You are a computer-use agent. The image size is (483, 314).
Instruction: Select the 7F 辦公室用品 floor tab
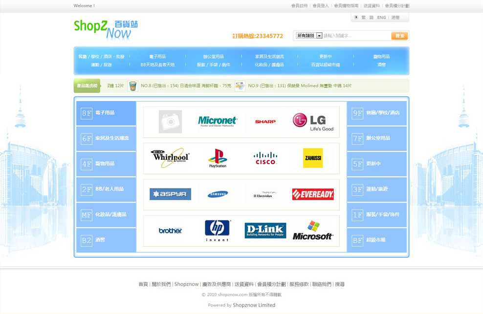pyautogui.click(x=377, y=139)
